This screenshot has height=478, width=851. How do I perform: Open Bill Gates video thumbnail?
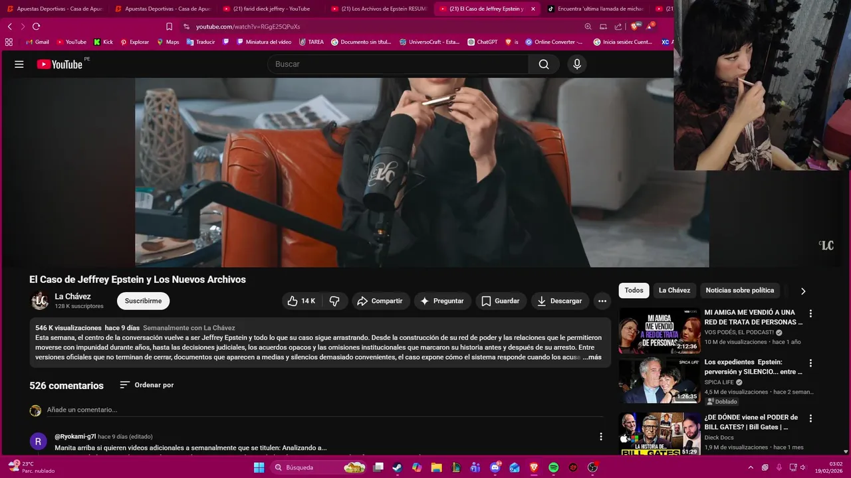tap(659, 434)
